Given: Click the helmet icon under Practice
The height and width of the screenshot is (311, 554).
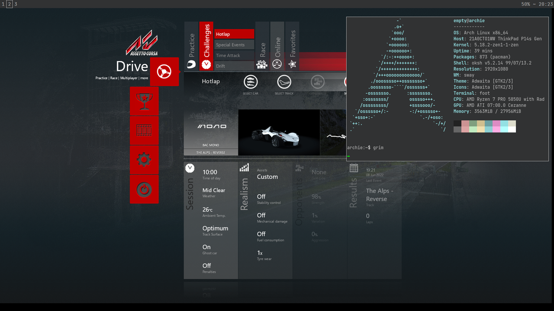Looking at the screenshot, I should click(x=191, y=64).
